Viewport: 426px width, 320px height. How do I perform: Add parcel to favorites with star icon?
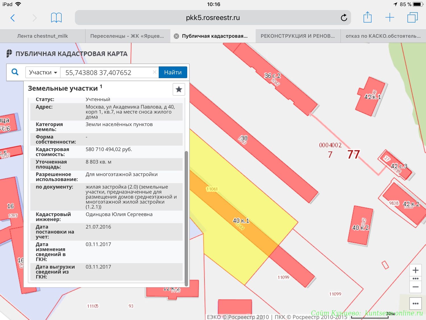(x=179, y=89)
